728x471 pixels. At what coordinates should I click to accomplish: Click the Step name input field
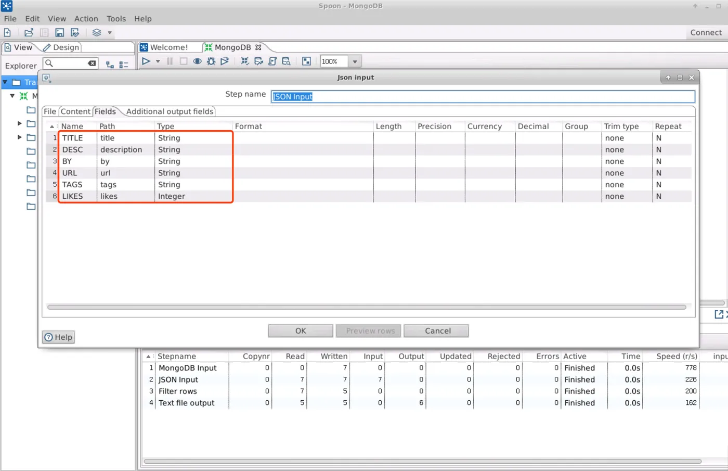(483, 96)
